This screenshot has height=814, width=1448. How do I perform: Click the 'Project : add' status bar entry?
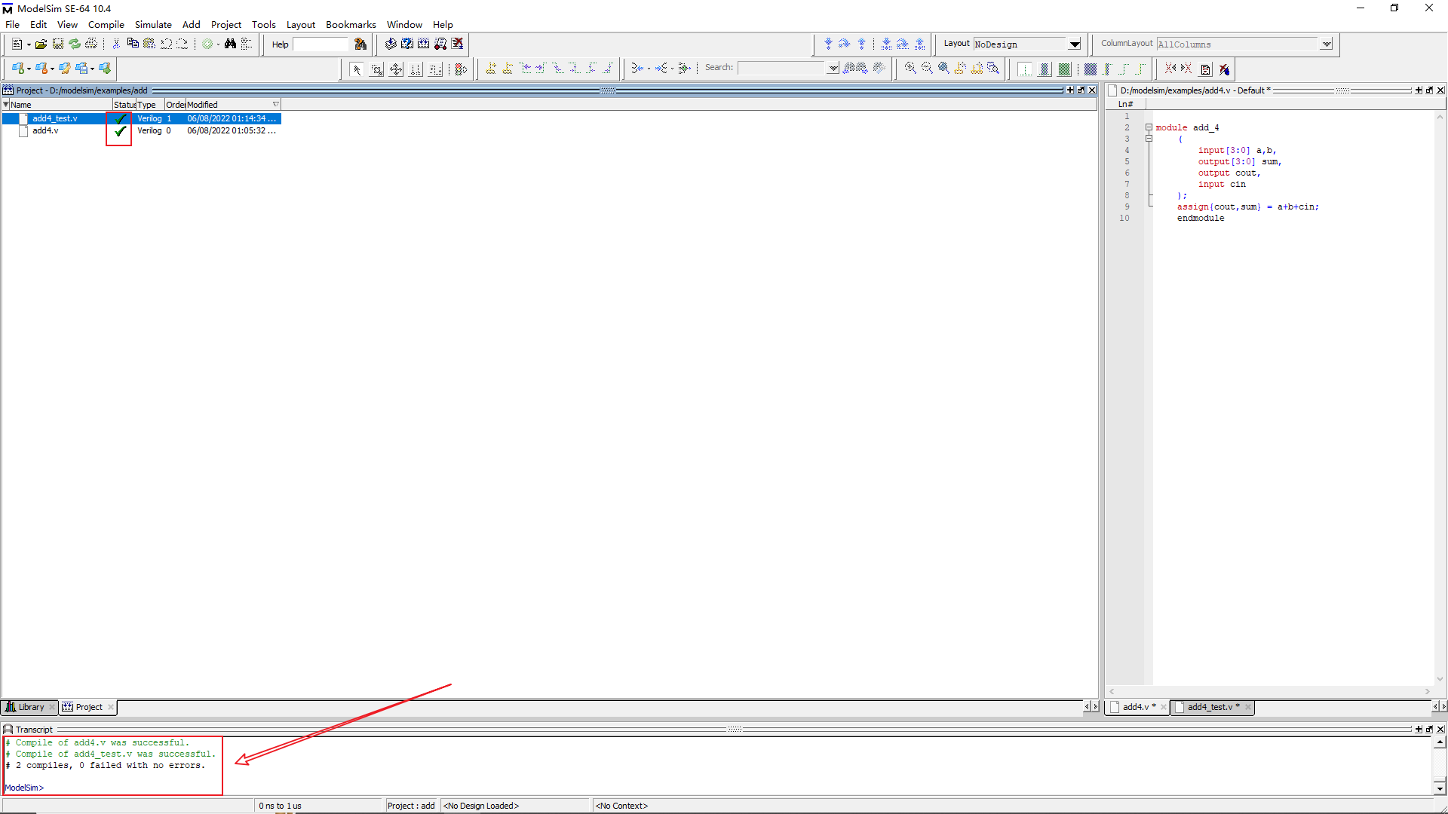(411, 806)
